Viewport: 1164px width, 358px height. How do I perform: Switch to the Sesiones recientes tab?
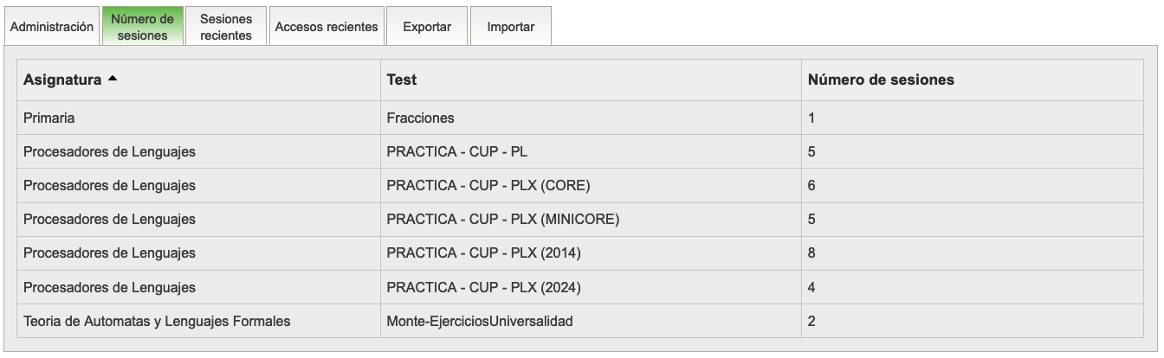(x=225, y=27)
